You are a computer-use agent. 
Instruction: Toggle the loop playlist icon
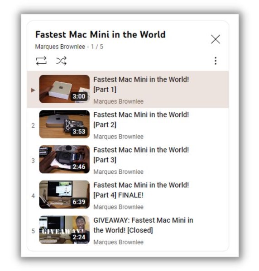tap(41, 61)
